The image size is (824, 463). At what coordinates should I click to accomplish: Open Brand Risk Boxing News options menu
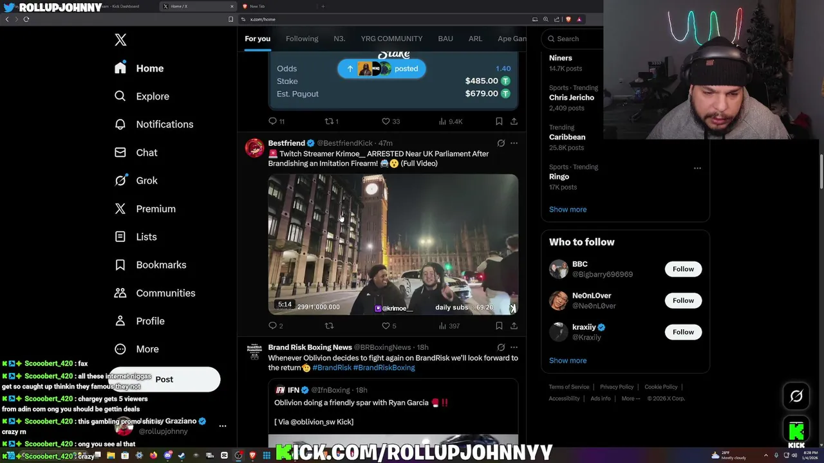(514, 347)
